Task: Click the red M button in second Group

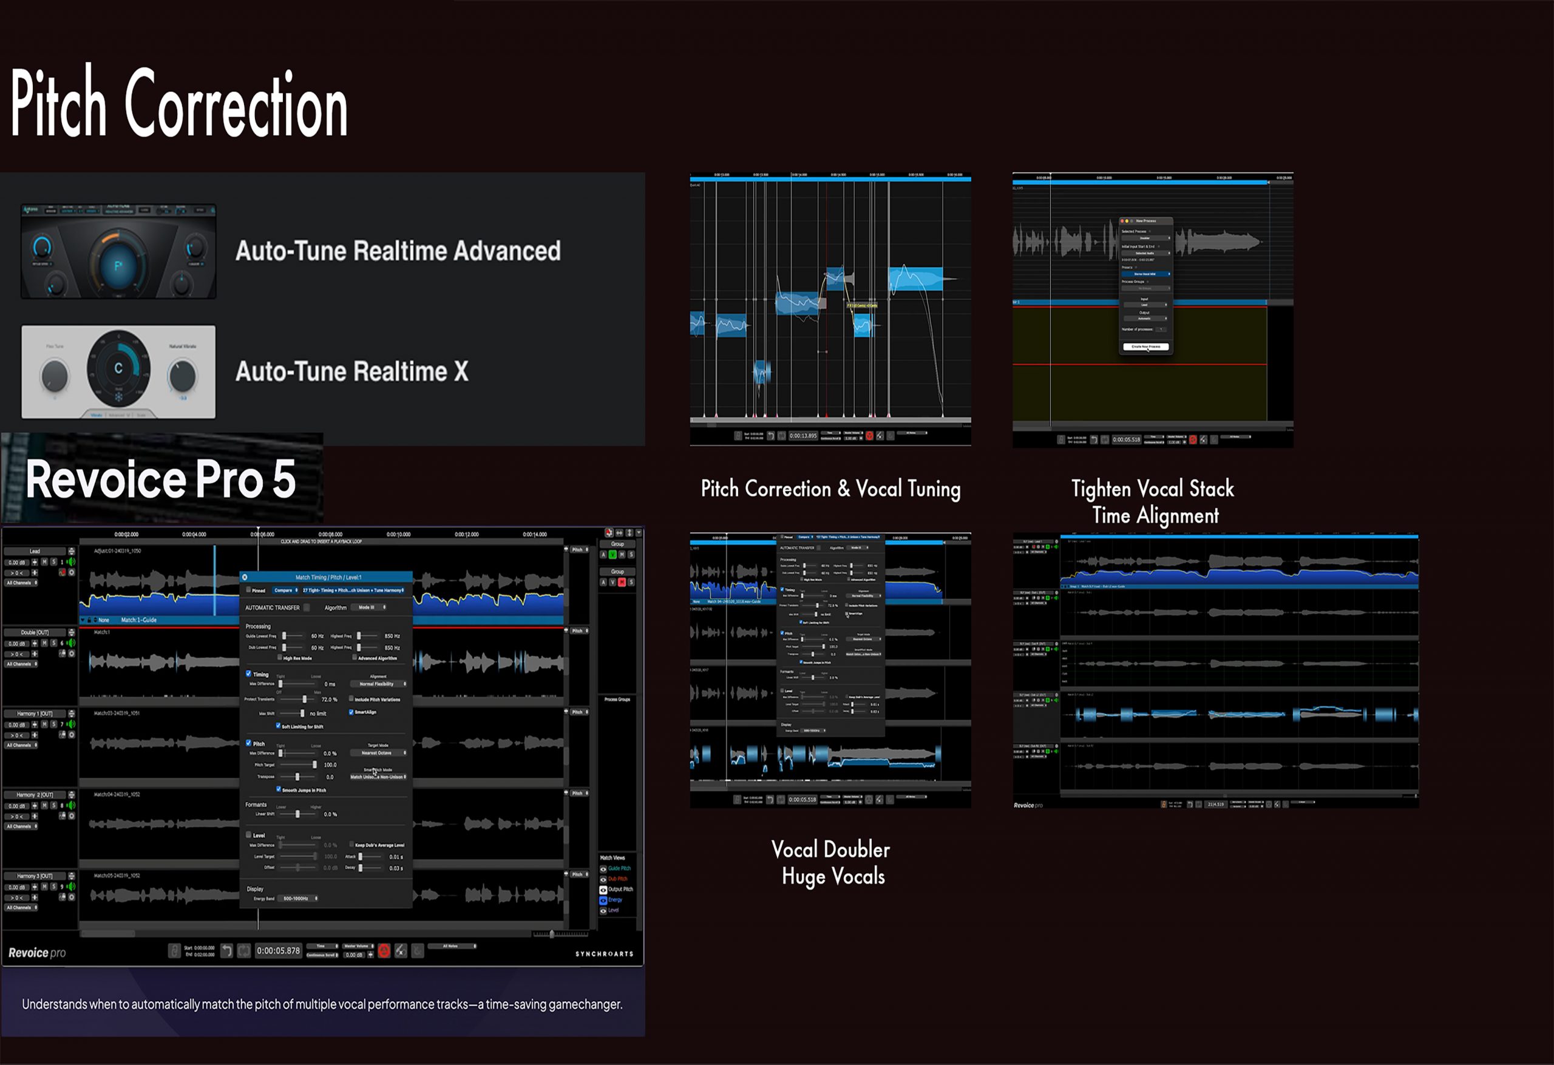Action: click(x=621, y=583)
